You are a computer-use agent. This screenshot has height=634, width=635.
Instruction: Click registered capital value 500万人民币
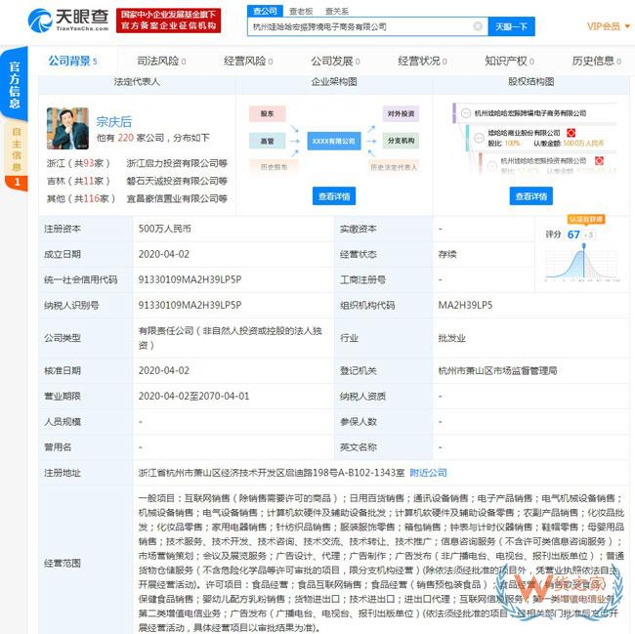164,229
